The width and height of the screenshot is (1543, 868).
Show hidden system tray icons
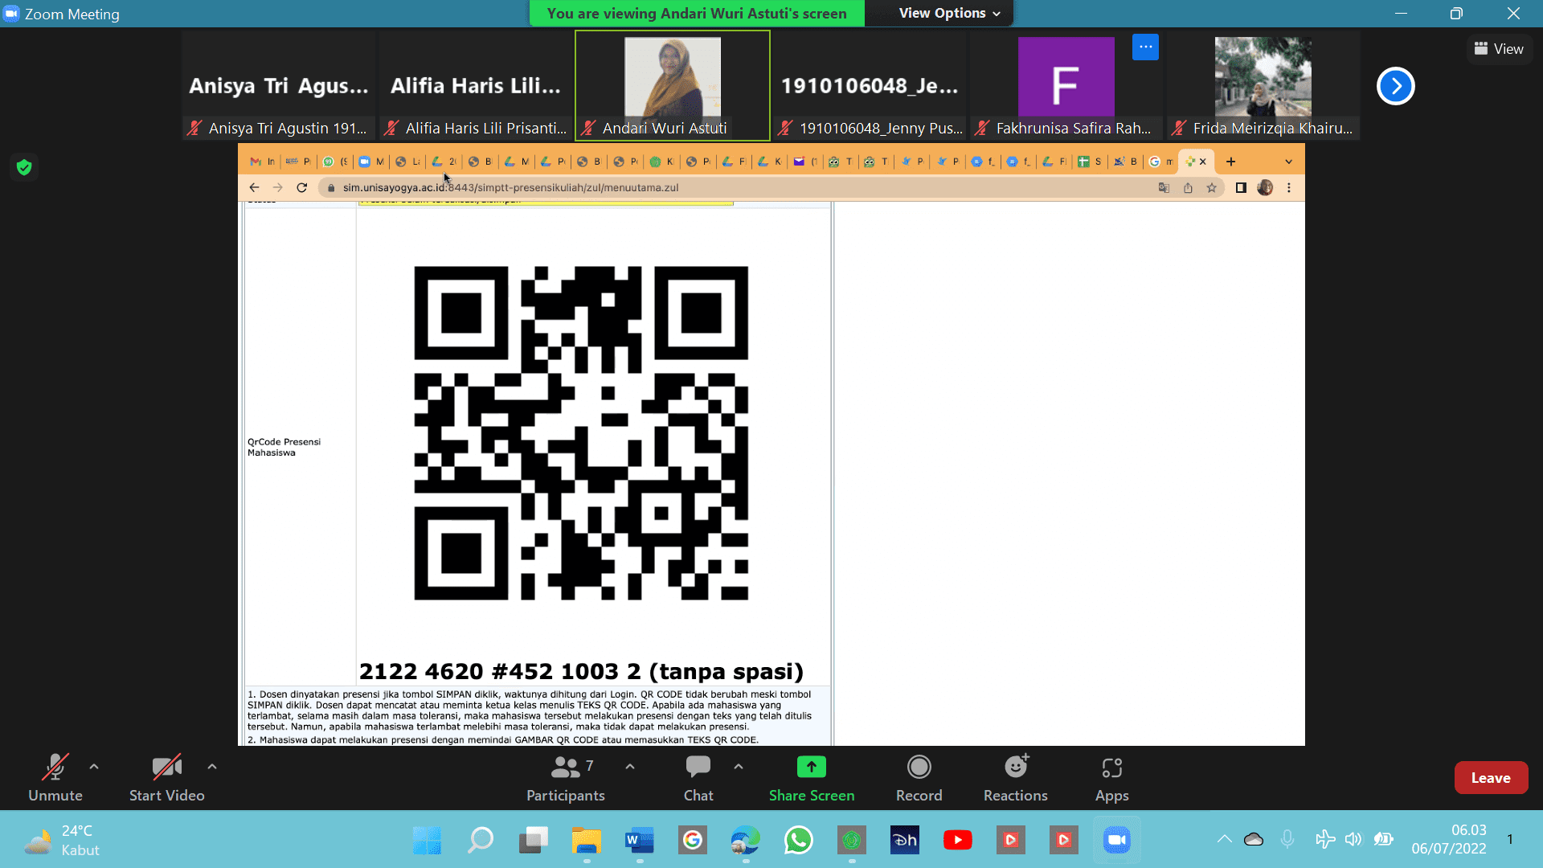click(1224, 840)
